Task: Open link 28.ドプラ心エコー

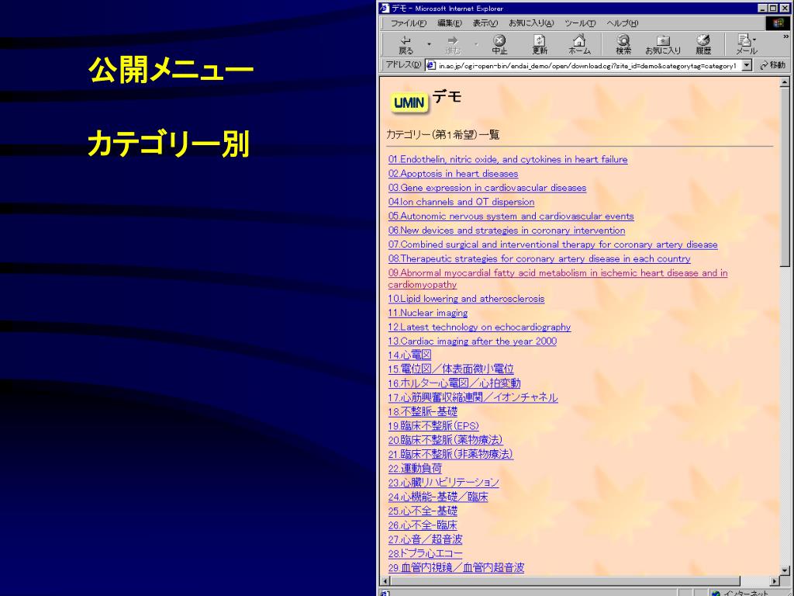Action: pos(426,553)
